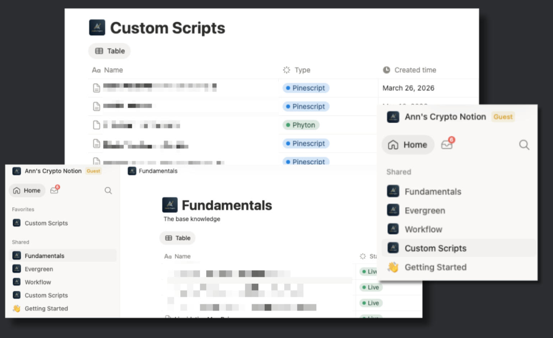Click the large Ann's Crypto Notion workspace name
553x338 pixels.
[x=445, y=117]
